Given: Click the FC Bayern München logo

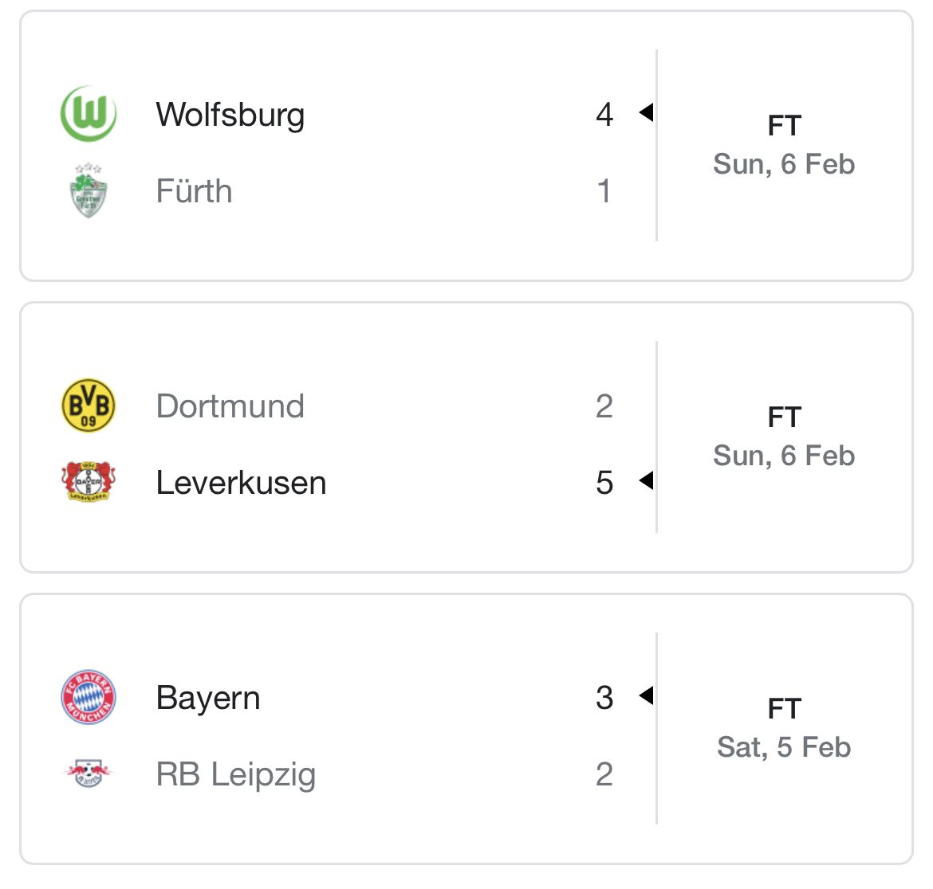Looking at the screenshot, I should coord(89,697).
